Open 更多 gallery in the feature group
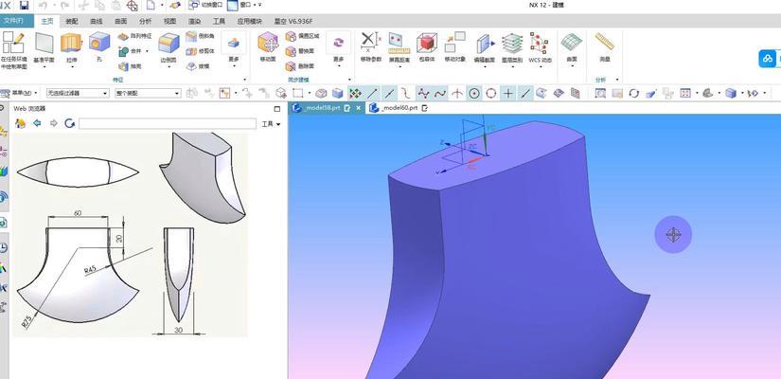This screenshot has width=781, height=379. [x=234, y=49]
